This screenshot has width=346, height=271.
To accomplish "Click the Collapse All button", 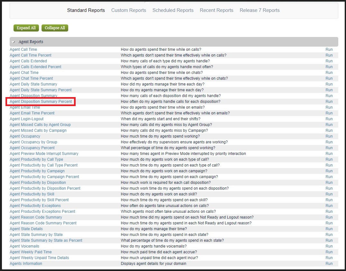I will pos(55,28).
